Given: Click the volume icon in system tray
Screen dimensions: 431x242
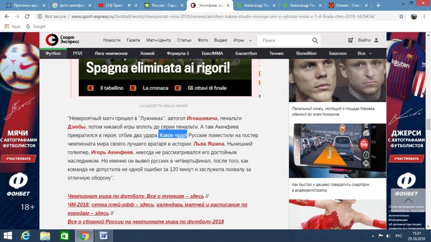Looking at the screenshot, I should 388,236.
